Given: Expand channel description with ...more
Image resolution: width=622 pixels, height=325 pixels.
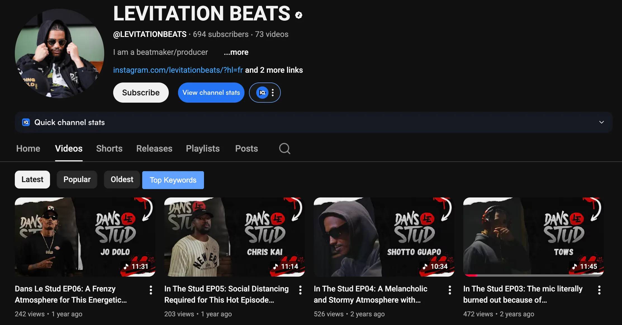Looking at the screenshot, I should (x=236, y=52).
